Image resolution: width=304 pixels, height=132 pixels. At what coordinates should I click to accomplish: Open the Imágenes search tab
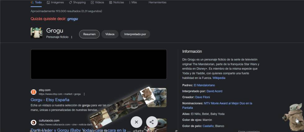tap(55, 2)
